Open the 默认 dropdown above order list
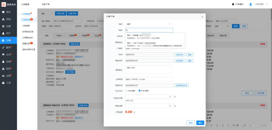The height and width of the screenshot is (130, 272). 47,14
